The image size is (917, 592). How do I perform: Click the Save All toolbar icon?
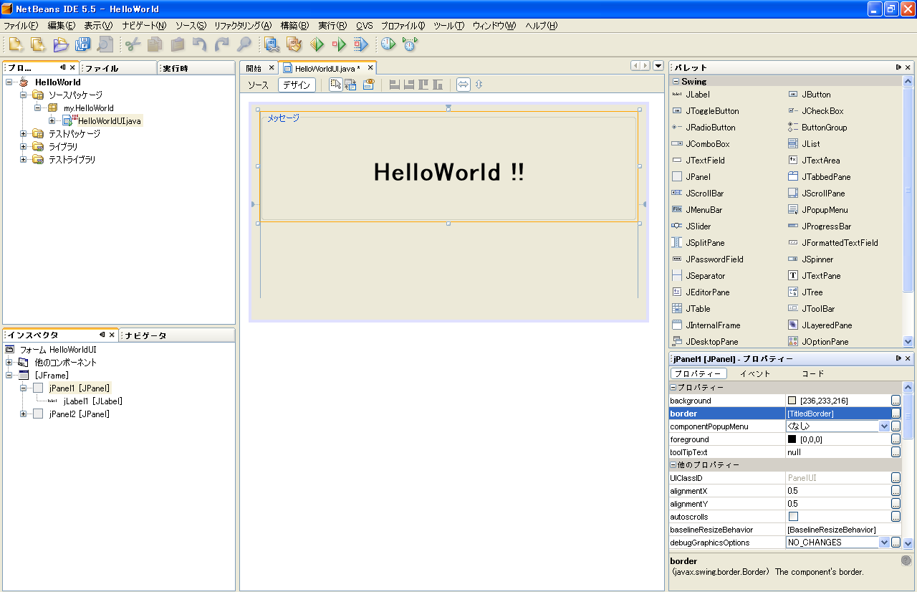click(82, 44)
